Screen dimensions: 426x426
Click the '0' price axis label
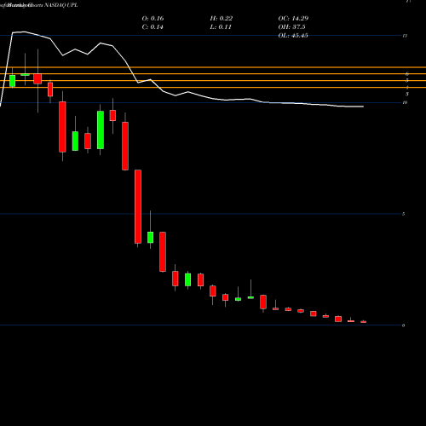click(x=404, y=325)
